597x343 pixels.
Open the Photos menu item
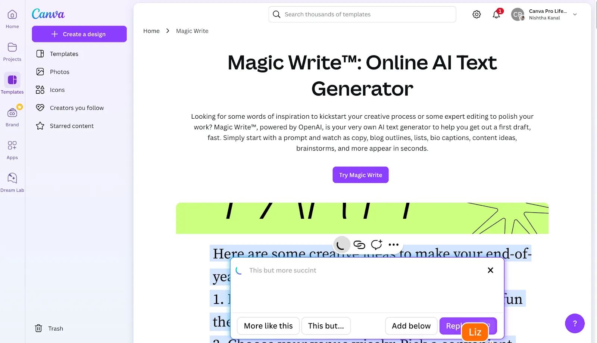click(79, 72)
